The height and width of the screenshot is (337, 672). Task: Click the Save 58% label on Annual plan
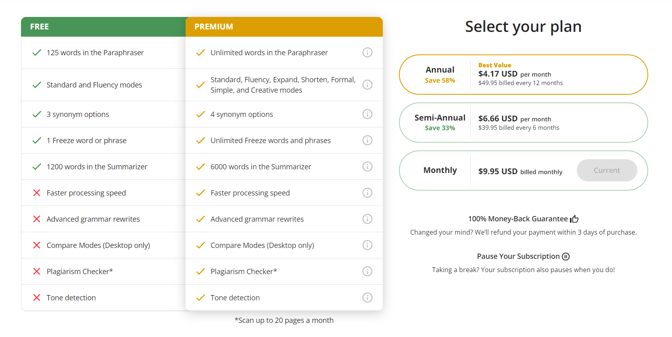440,80
